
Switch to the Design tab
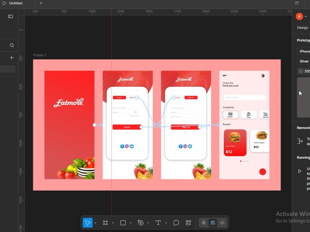click(303, 28)
